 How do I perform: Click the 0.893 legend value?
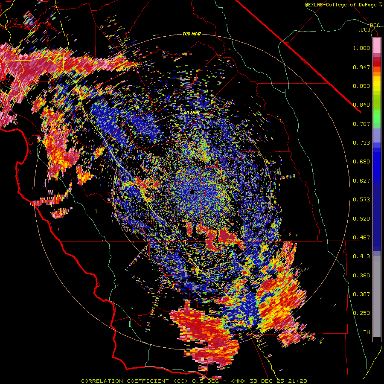361,86
